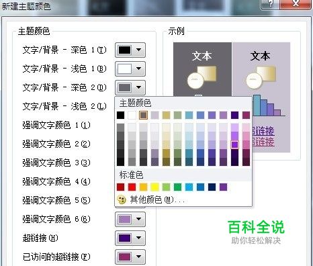Pick the teal blue theme color swatch
Image resolution: width=313 pixels, height=266 pixels.
coord(189,116)
